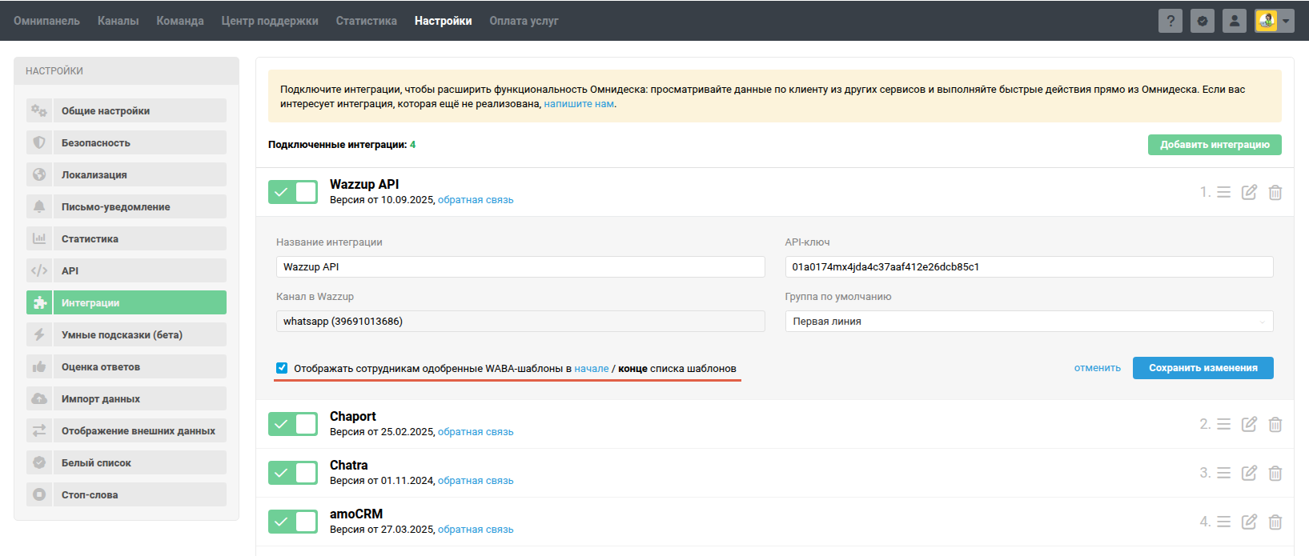This screenshot has width=1309, height=556.
Task: Uncheck the WABA templates display checkbox
Action: pos(282,368)
